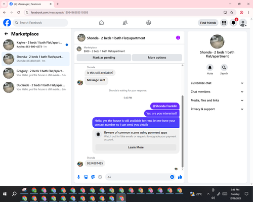
Task: Open Chrome three-dot menu
Action: point(248,12)
